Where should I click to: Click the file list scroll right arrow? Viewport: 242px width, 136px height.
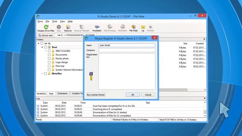(x=205, y=90)
